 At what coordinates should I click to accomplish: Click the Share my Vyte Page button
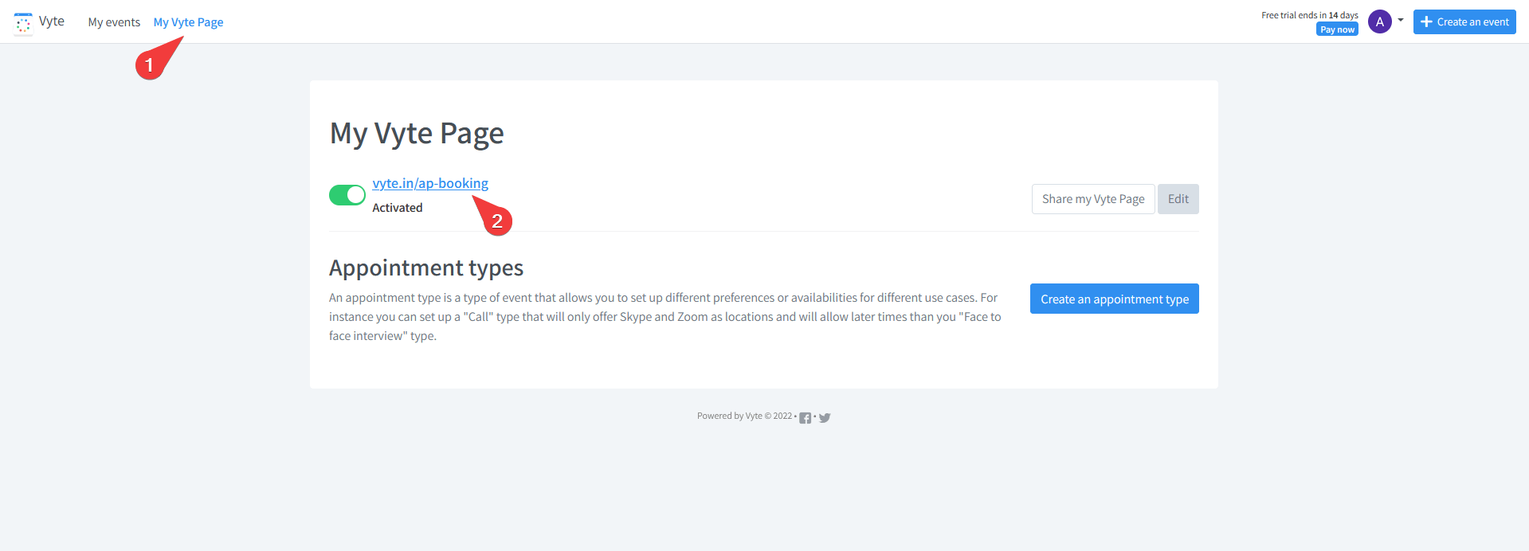1093,199
